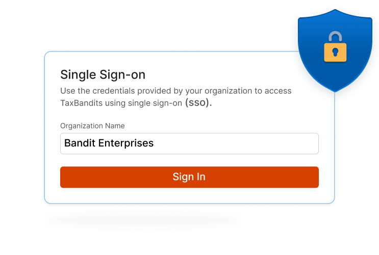The height and width of the screenshot is (255, 379).
Task: Click the keyhole on the padlock
Action: pyautogui.click(x=335, y=52)
